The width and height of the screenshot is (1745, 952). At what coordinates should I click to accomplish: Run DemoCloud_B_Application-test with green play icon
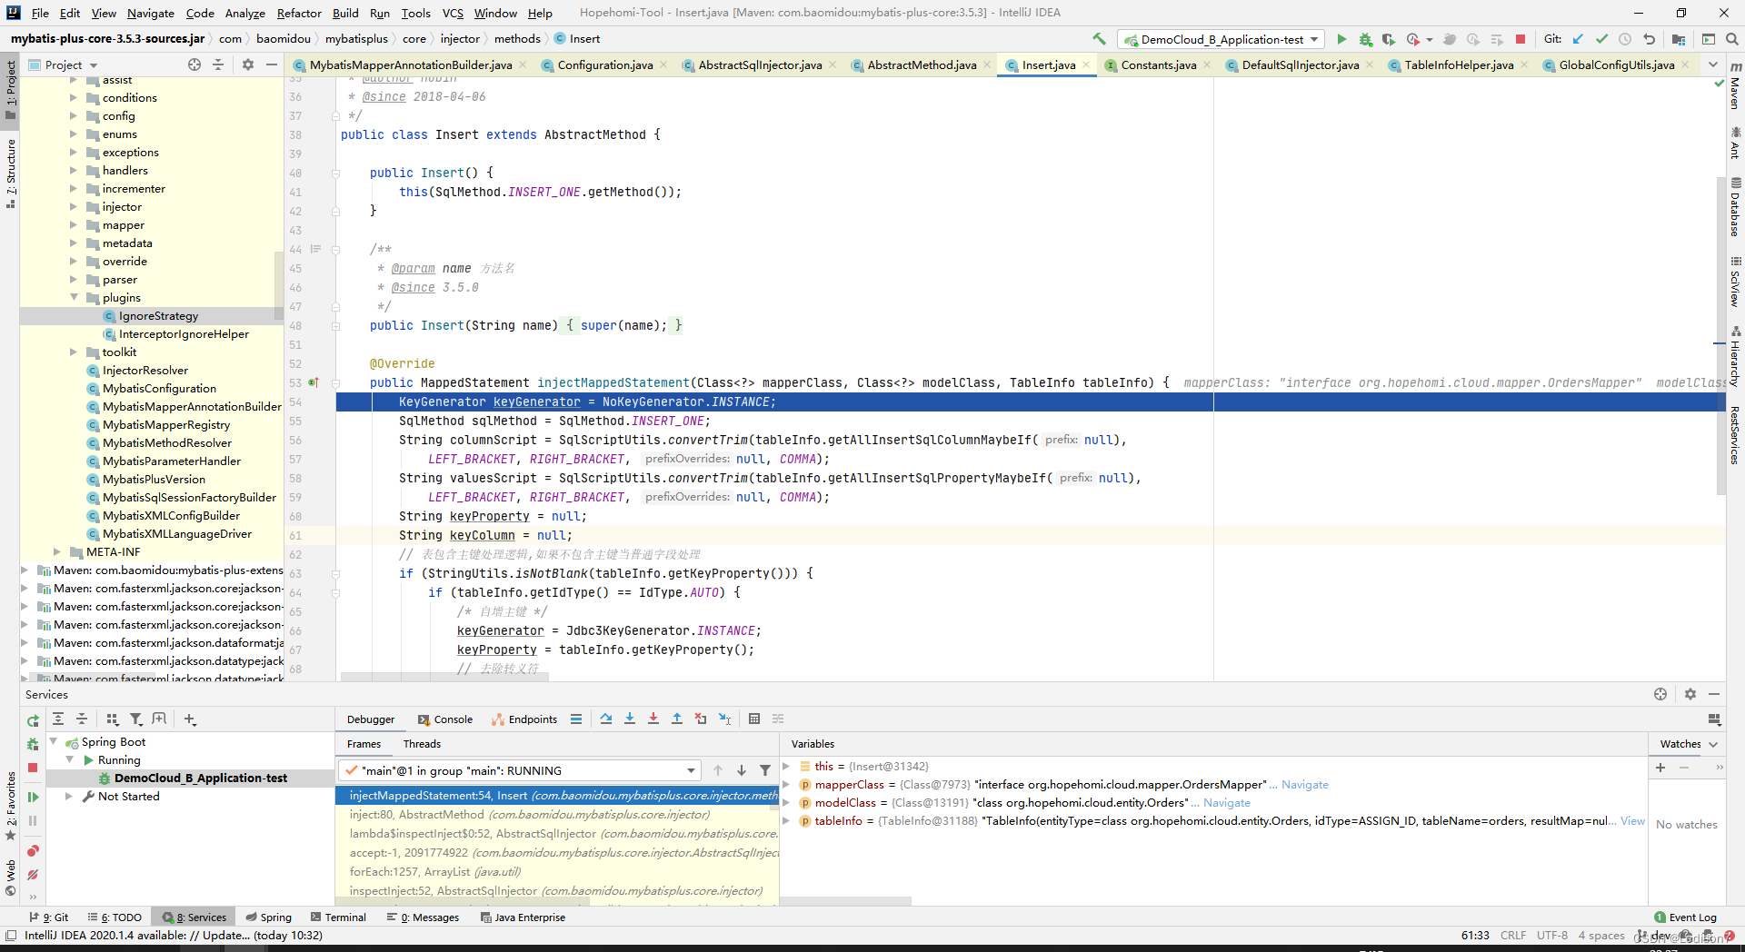pyautogui.click(x=1341, y=39)
